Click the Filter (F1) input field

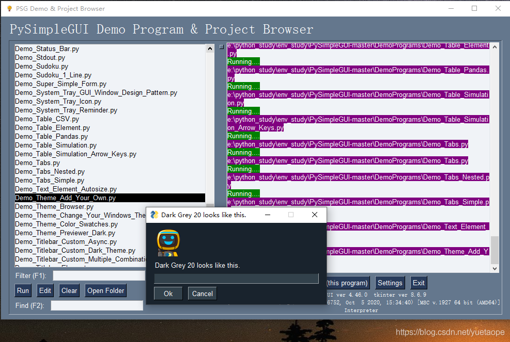point(99,276)
